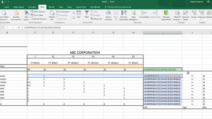212x119 pixels.
Task: Expand Refresh All dropdown arrow
Action: point(54,20)
